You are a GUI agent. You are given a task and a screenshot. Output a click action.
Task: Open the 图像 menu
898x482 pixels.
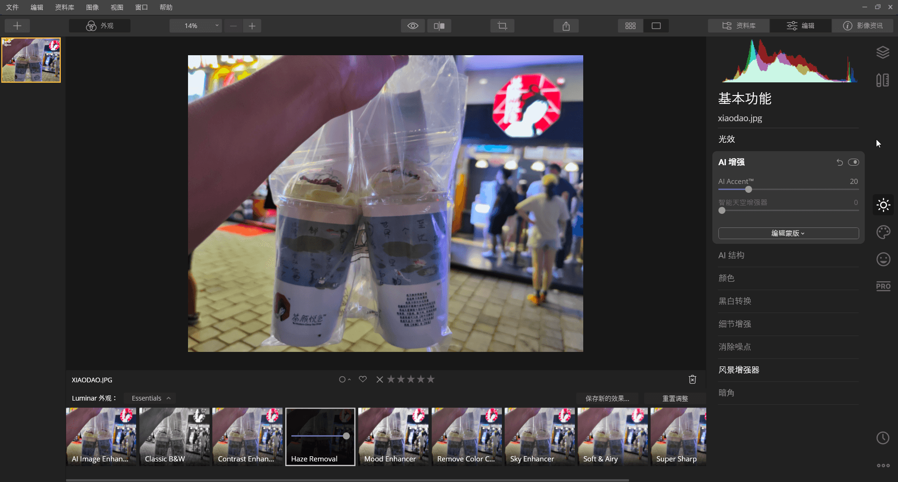click(92, 7)
